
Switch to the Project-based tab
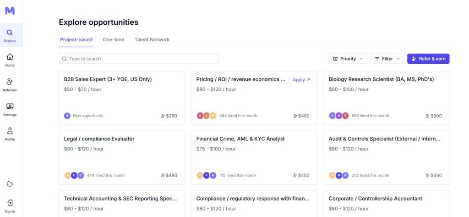coord(76,39)
